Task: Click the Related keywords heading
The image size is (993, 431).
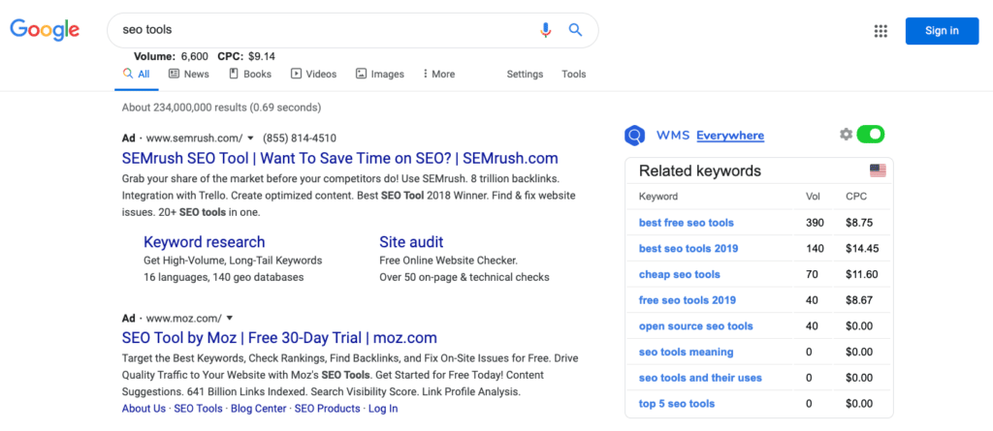Action: coord(700,170)
